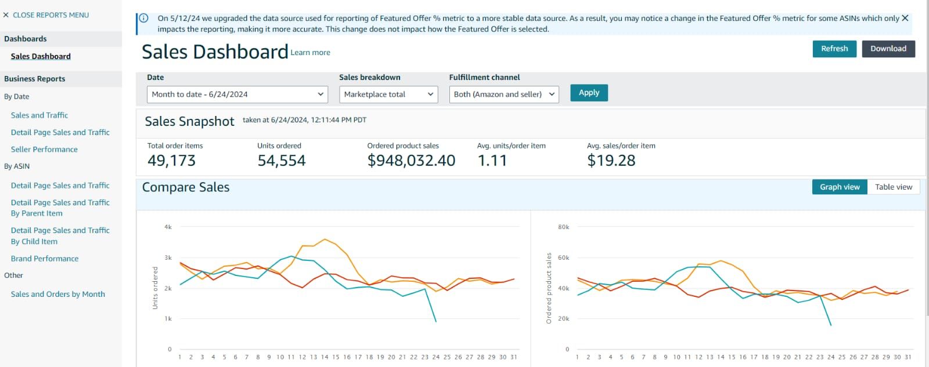929x367 pixels.
Task: Open Seller Performance report
Action: [44, 149]
